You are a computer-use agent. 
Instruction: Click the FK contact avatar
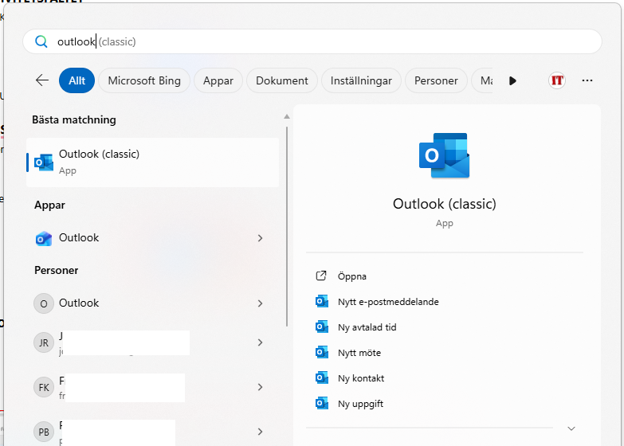(44, 387)
